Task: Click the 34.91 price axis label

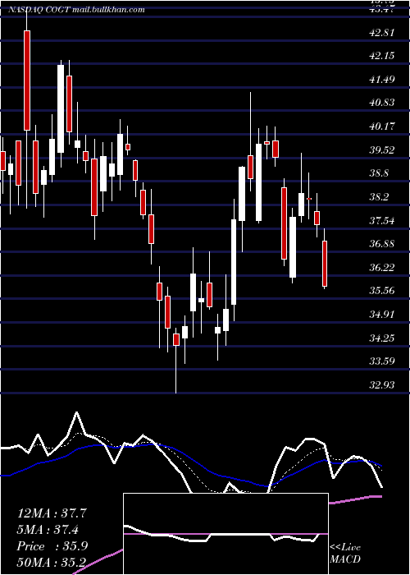Action: coord(382,315)
